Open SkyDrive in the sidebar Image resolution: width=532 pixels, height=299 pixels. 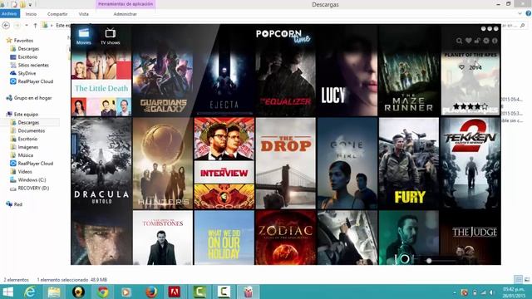click(x=27, y=73)
